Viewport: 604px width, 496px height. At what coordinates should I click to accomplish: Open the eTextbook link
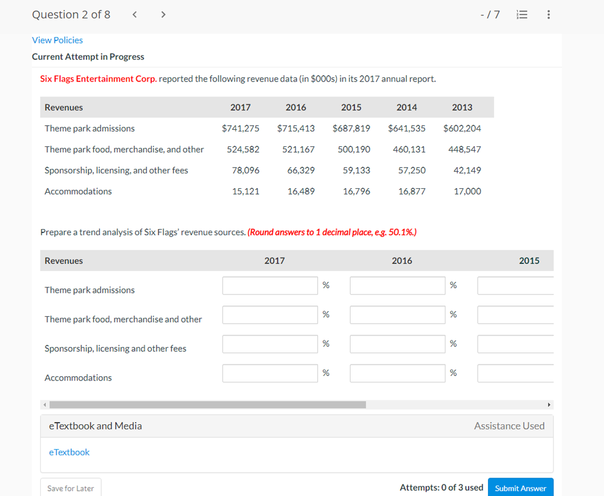[69, 452]
